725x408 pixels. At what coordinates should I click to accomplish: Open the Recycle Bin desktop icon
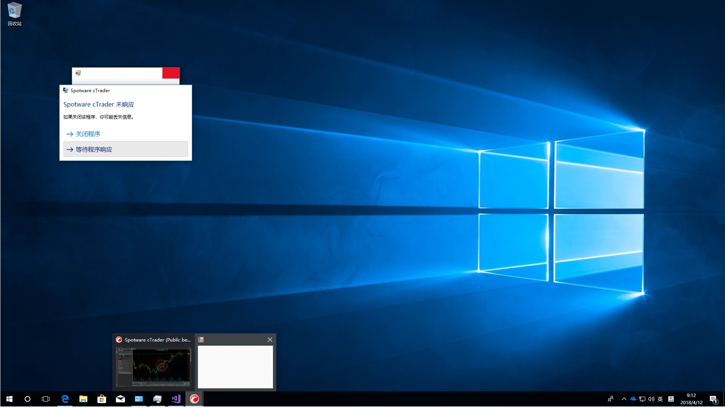(14, 14)
